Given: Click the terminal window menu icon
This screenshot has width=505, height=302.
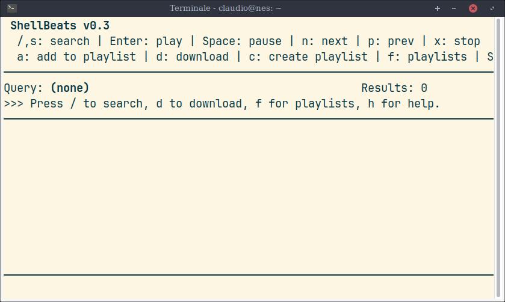Looking at the screenshot, I should point(12,8).
